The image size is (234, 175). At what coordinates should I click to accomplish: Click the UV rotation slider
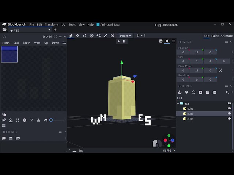57,120
